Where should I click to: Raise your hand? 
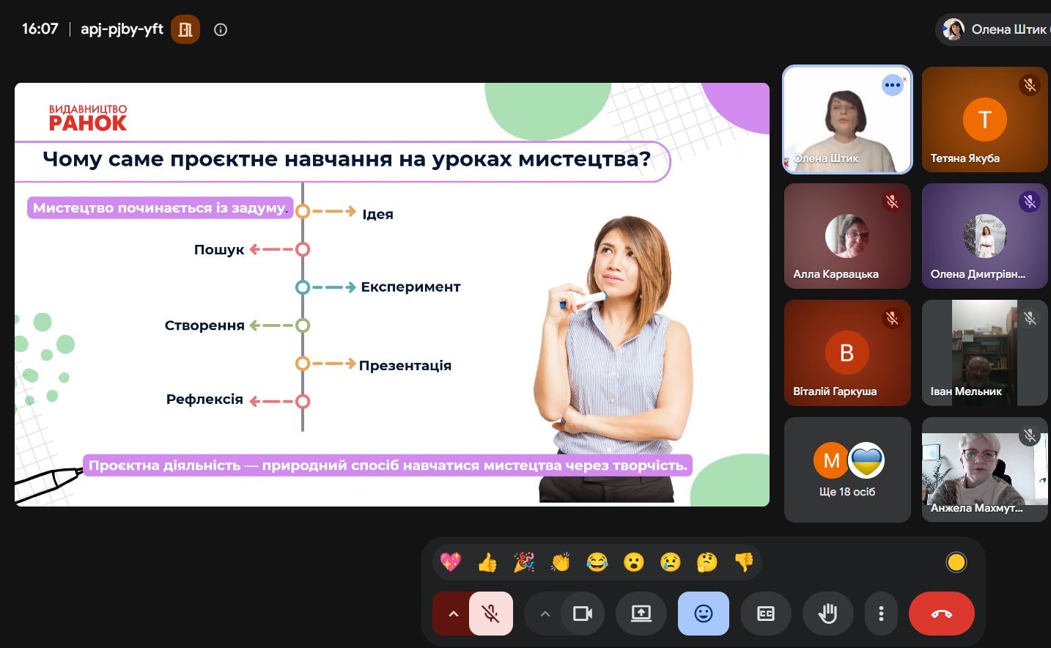[828, 614]
